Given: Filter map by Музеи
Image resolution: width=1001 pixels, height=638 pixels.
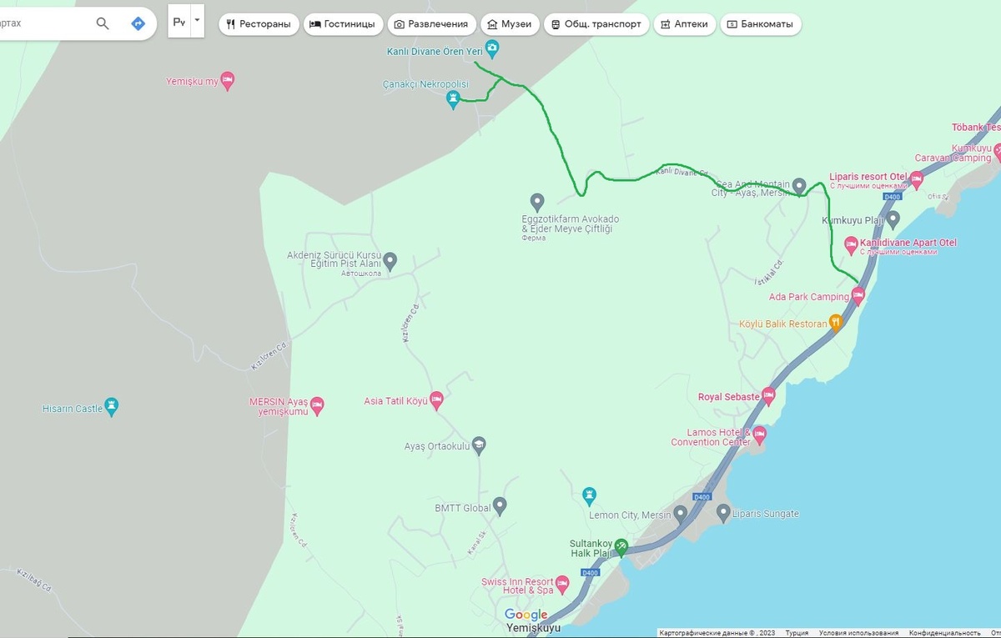Looking at the screenshot, I should [x=510, y=24].
